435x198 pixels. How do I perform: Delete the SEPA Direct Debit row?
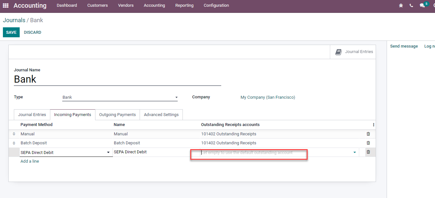[x=368, y=152]
